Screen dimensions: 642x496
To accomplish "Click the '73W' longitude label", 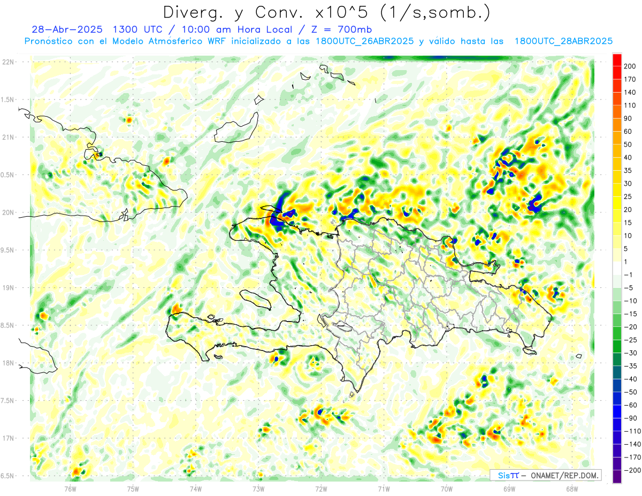I will tap(258, 489).
